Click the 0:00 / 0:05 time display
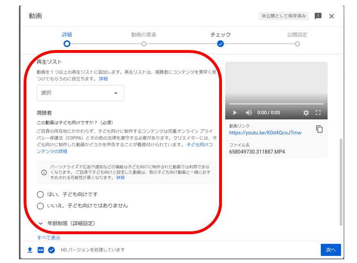 (x=269, y=113)
